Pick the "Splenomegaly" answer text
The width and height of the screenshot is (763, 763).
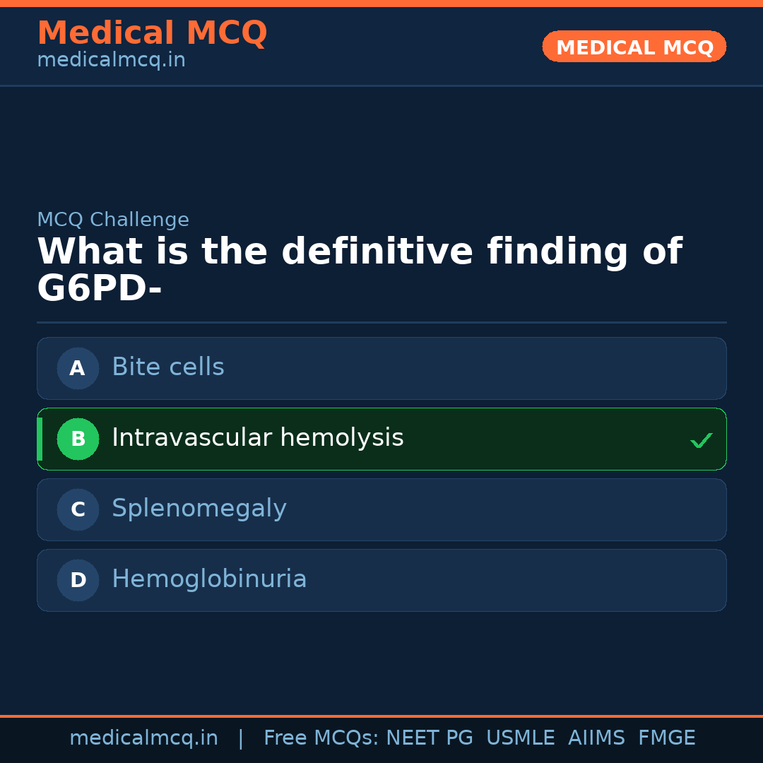coord(199,509)
